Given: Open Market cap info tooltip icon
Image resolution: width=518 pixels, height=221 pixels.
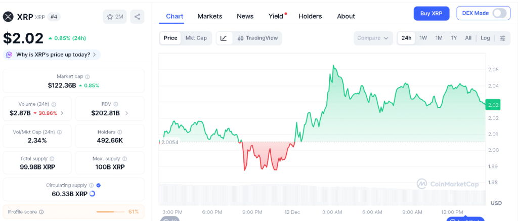Looking at the screenshot, I should 87,77.
